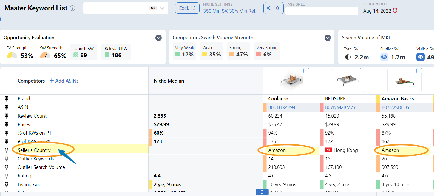Unpin the % of KWs on P1 row
The height and width of the screenshot is (196, 434).
click(7, 133)
